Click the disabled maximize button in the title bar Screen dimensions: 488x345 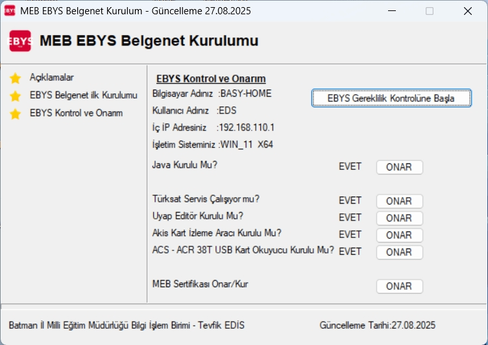pyautogui.click(x=430, y=11)
